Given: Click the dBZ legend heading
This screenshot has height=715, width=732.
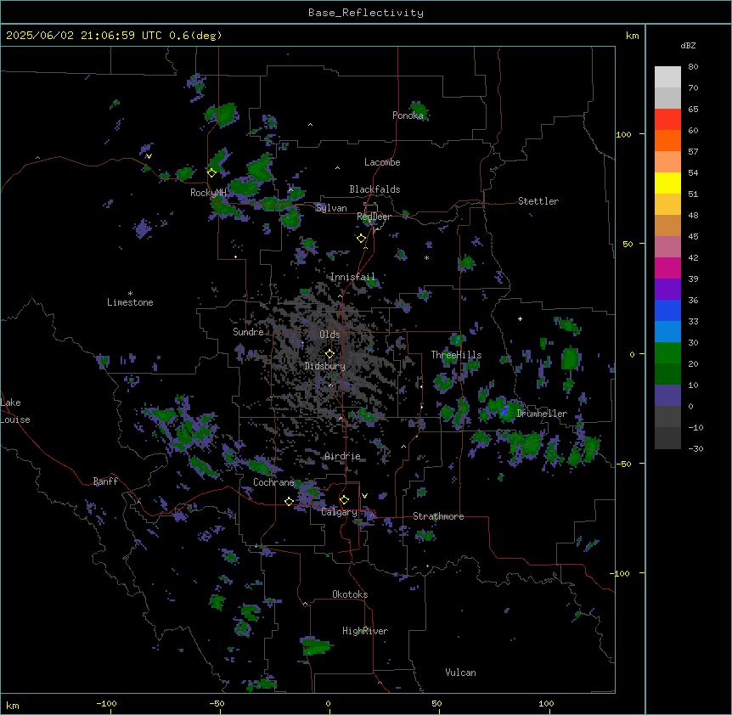Looking at the screenshot, I should click(688, 46).
